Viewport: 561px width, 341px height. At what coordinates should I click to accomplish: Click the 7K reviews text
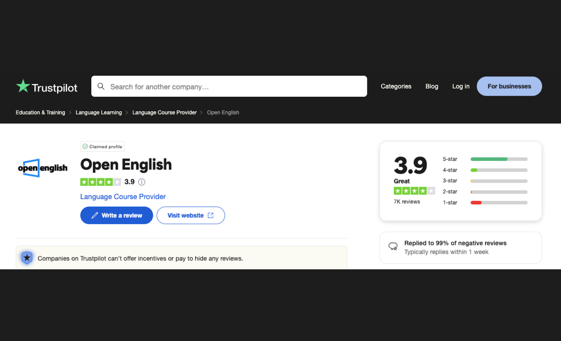407,202
